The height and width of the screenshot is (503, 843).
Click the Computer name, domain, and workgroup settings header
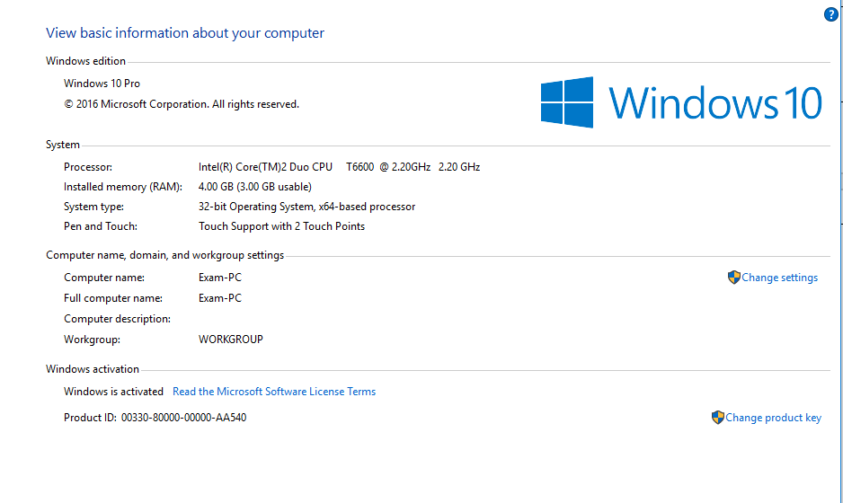click(164, 255)
